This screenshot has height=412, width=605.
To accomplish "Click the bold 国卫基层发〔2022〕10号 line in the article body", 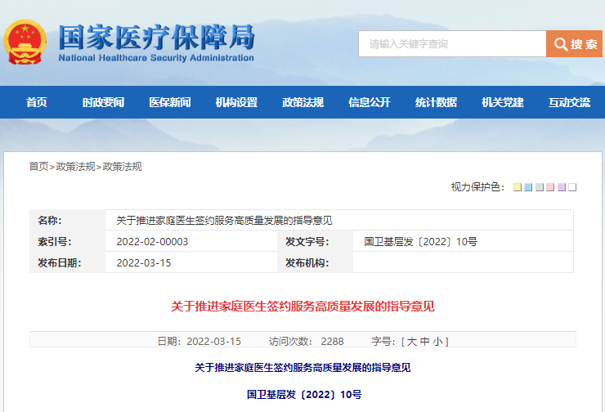I will (x=304, y=394).
